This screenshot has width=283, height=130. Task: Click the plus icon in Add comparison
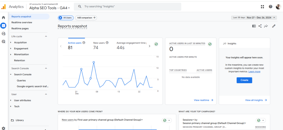point(94,18)
